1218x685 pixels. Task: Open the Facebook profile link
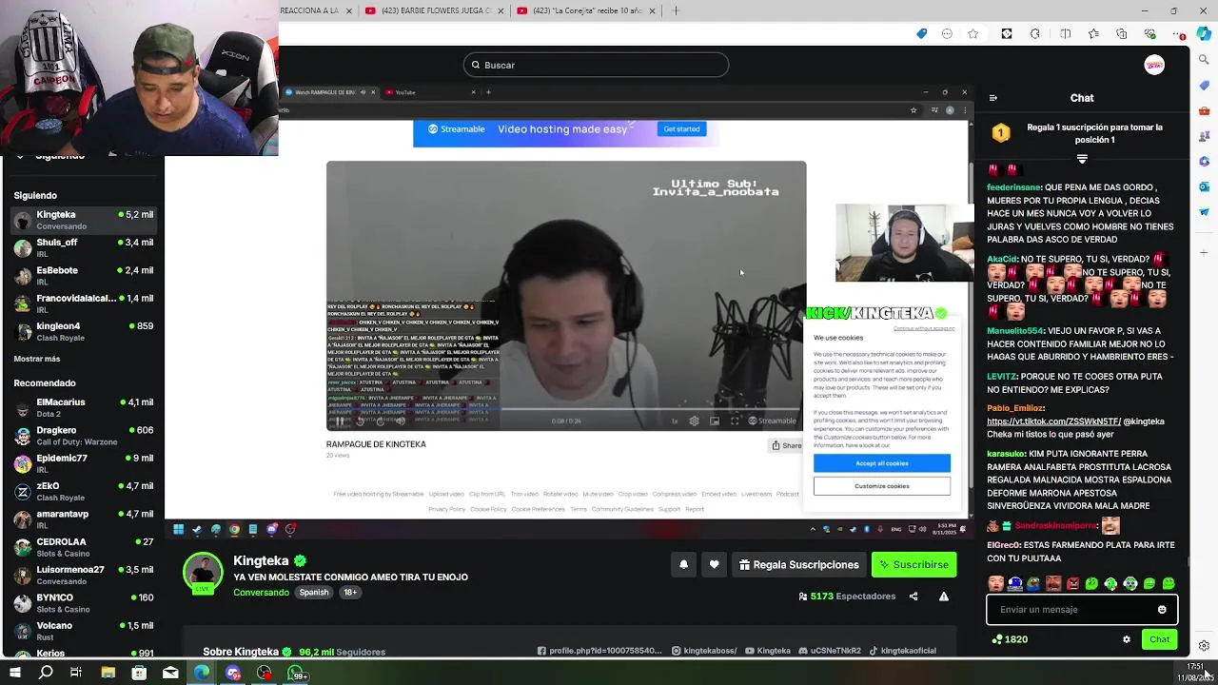click(x=599, y=651)
